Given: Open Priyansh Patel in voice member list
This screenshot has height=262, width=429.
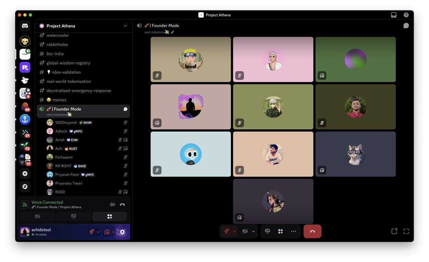Looking at the screenshot, I should (x=87, y=174).
